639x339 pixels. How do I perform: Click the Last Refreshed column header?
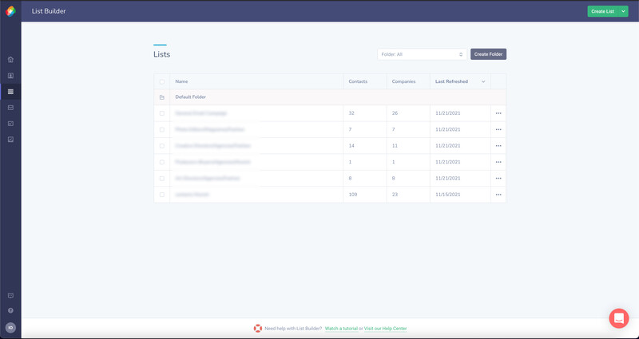click(x=451, y=81)
